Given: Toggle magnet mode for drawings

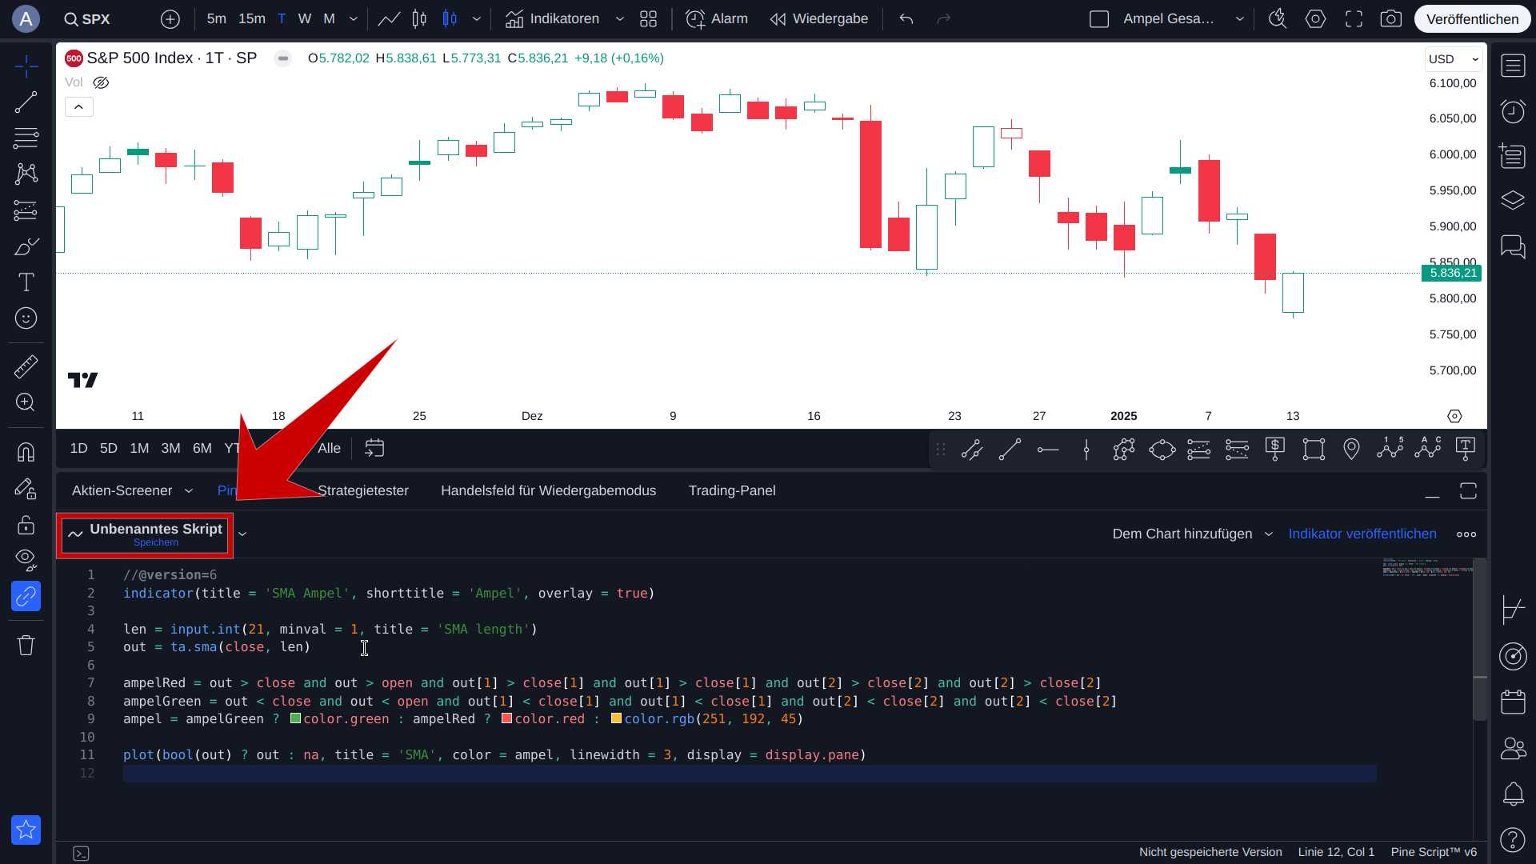Looking at the screenshot, I should tap(26, 452).
